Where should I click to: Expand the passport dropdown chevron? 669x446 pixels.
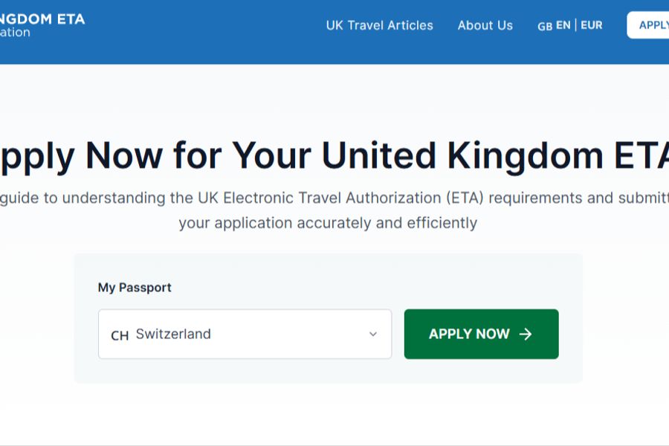pyautogui.click(x=373, y=334)
